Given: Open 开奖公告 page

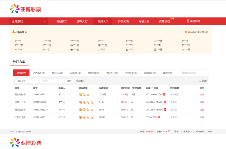Looking at the screenshot, I should tap(123, 21).
